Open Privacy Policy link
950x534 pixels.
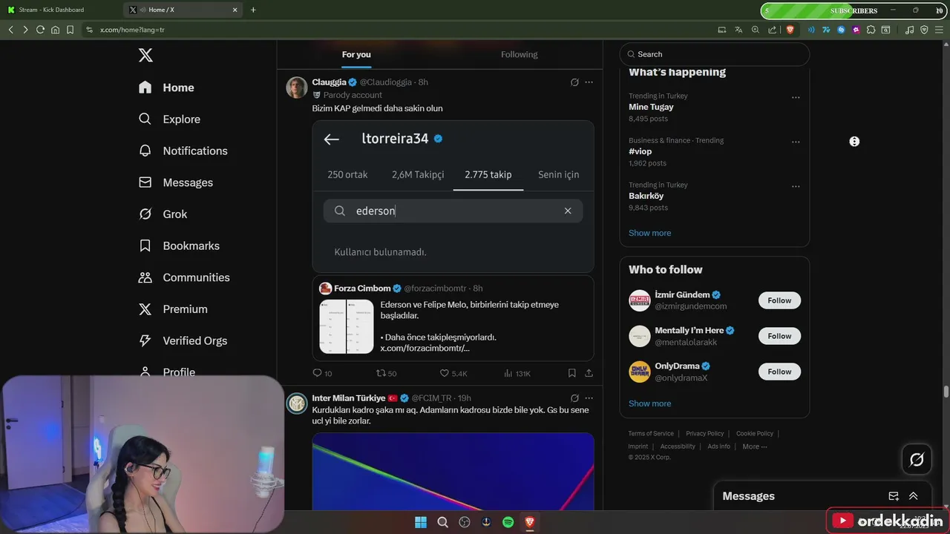click(704, 433)
